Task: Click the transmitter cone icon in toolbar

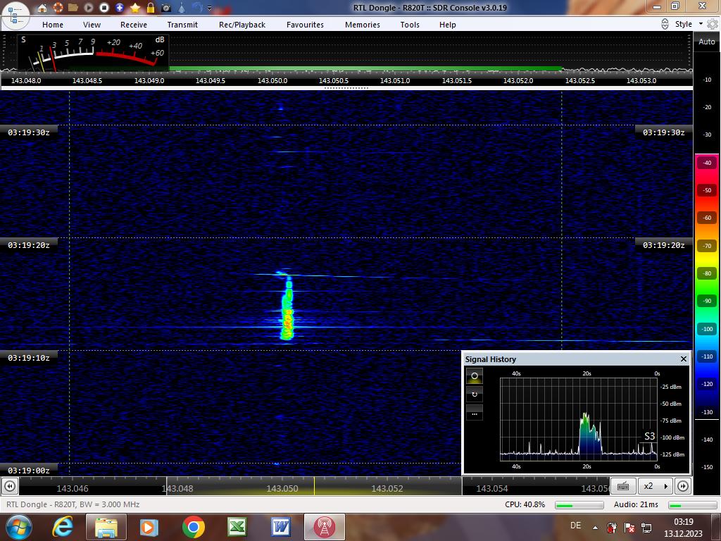Action: point(182,8)
